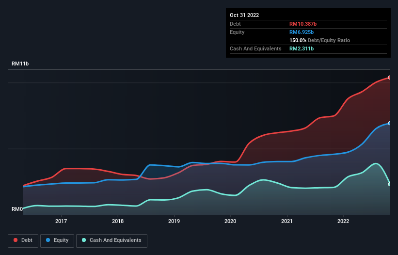Click the RM2.311b cash value
This screenshot has width=398, height=255.
302,48
